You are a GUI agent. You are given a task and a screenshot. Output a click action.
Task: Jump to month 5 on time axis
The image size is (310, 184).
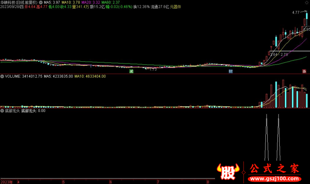pos(64,182)
